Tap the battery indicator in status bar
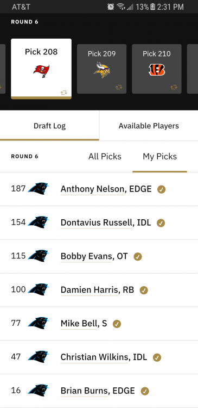The image size is (198, 408). coord(152,7)
